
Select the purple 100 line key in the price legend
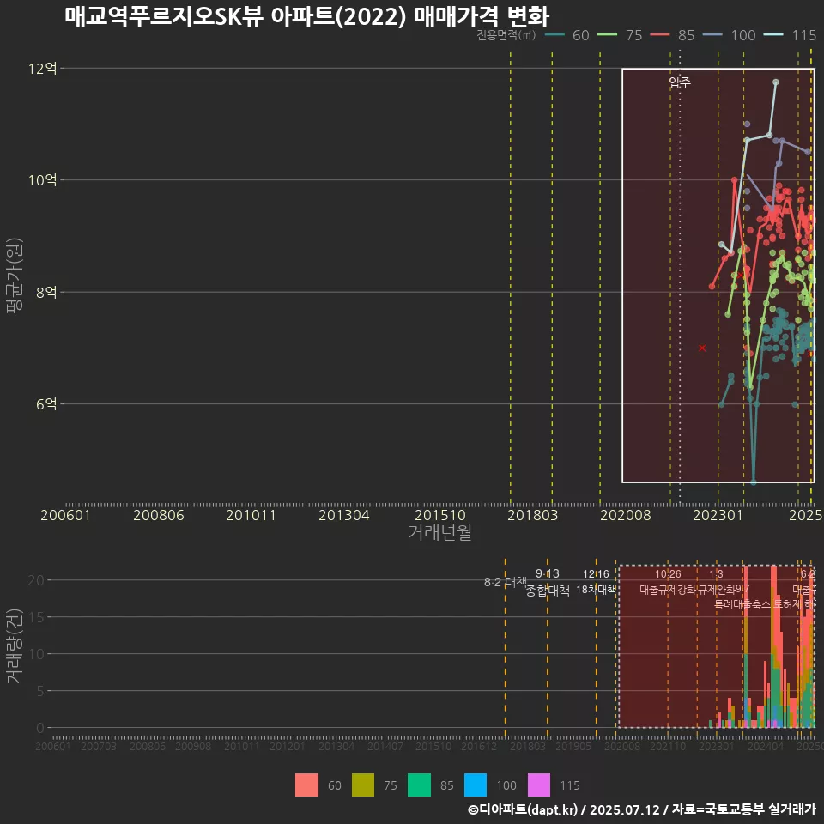click(712, 35)
